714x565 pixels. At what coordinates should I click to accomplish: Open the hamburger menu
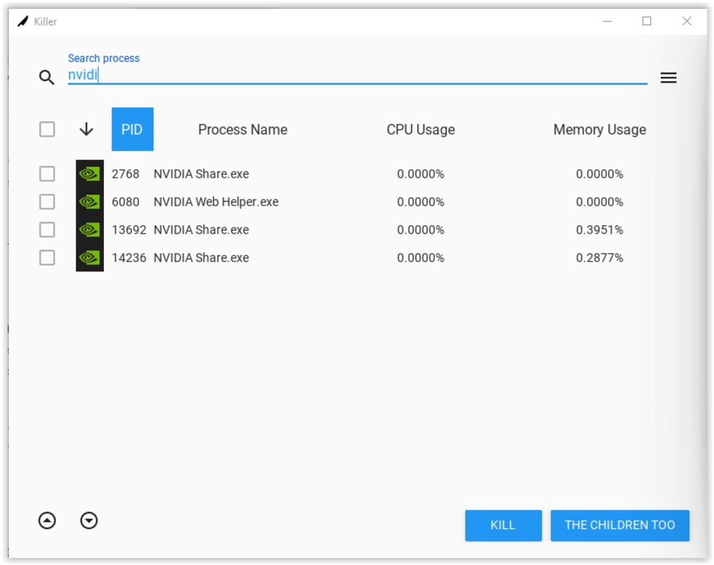668,78
